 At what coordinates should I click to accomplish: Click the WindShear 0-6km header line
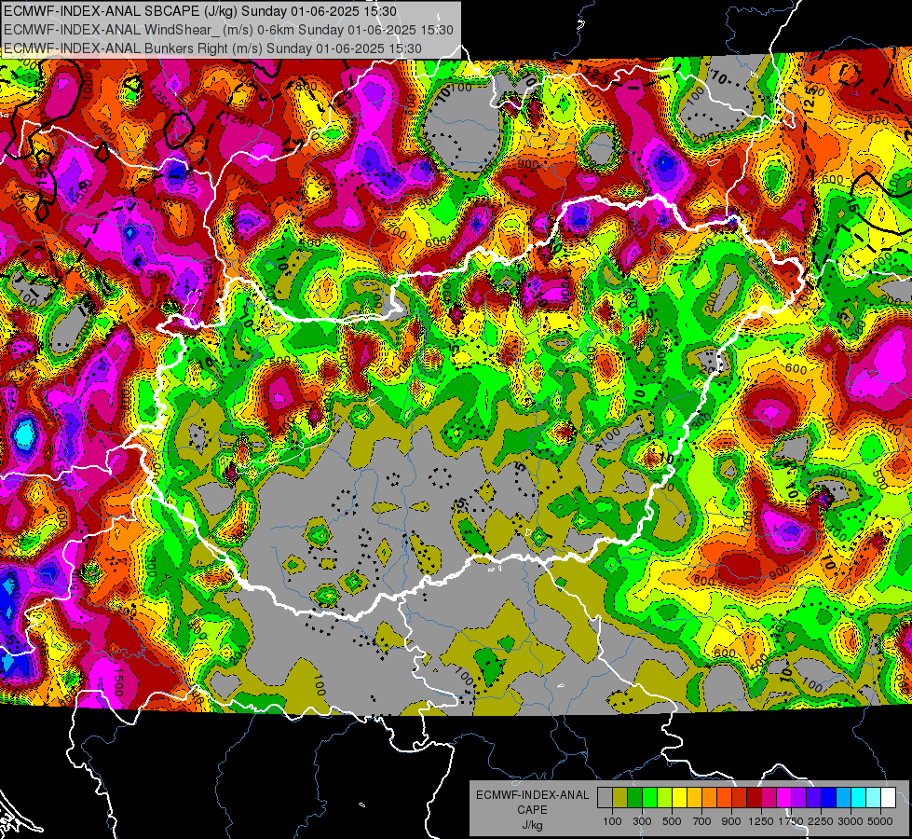(x=228, y=30)
